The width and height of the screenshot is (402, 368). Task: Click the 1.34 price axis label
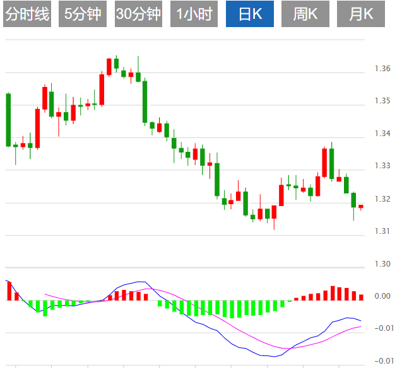coord(382,134)
